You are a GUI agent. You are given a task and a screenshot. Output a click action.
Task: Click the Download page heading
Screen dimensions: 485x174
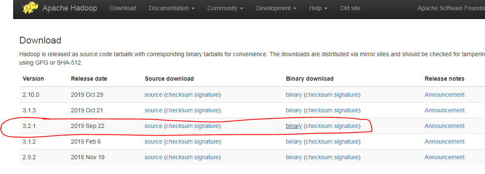point(40,41)
